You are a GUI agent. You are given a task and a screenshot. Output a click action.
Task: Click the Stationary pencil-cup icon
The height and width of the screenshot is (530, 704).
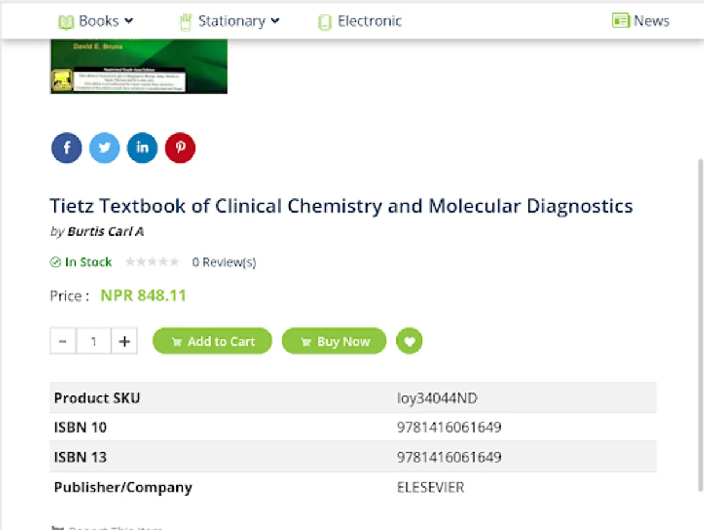tap(185, 22)
